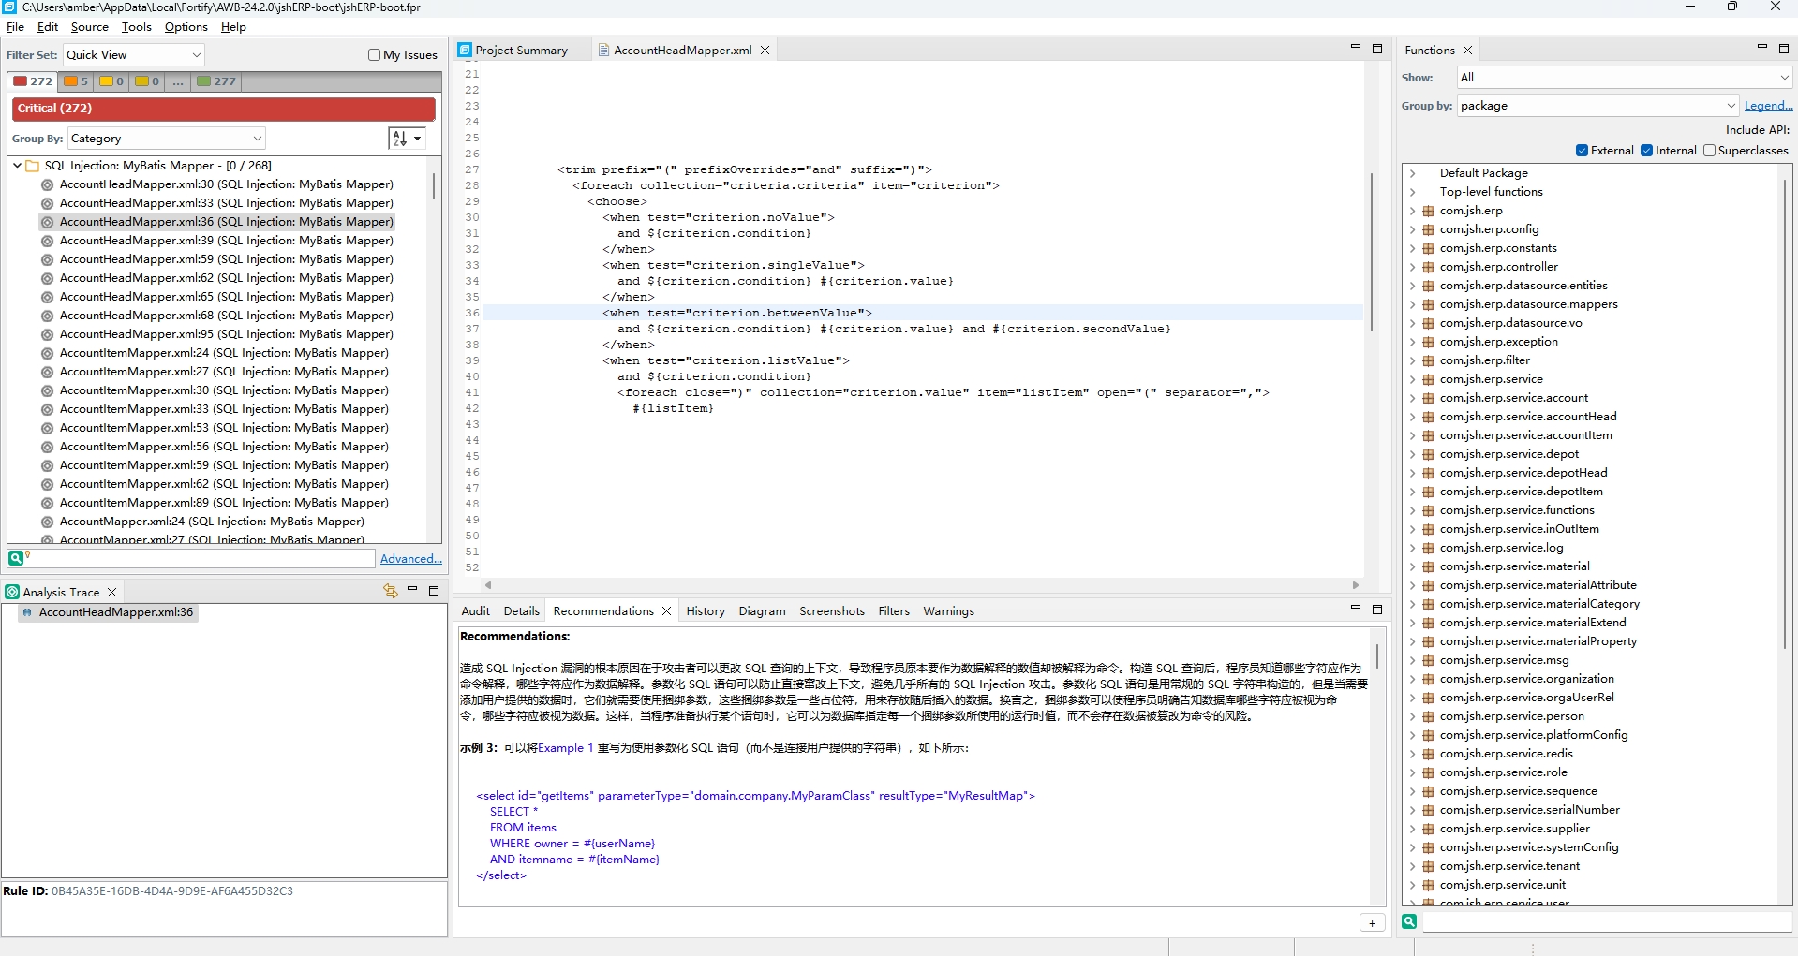Expand the com.jsh.erp.controller package
The width and height of the screenshot is (1798, 956).
pos(1412,267)
